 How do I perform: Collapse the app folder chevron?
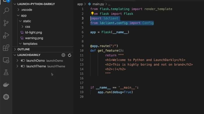(x=18, y=16)
